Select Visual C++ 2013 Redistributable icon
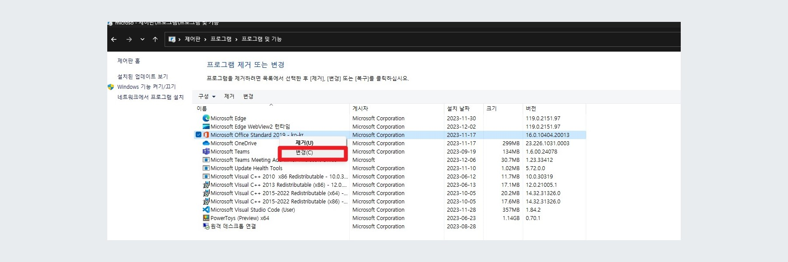 click(206, 185)
